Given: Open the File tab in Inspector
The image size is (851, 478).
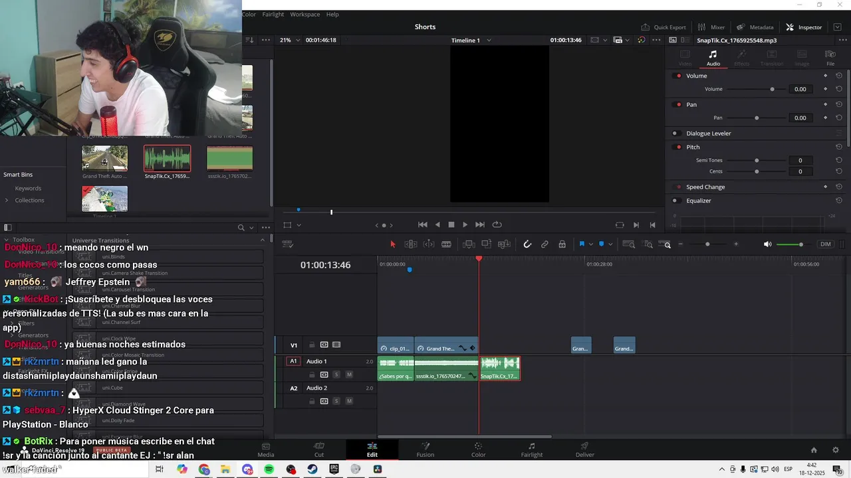Looking at the screenshot, I should 830,58.
